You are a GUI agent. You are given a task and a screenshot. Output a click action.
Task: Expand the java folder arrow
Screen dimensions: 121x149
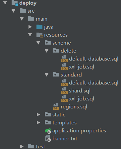pyautogui.click(x=30, y=27)
